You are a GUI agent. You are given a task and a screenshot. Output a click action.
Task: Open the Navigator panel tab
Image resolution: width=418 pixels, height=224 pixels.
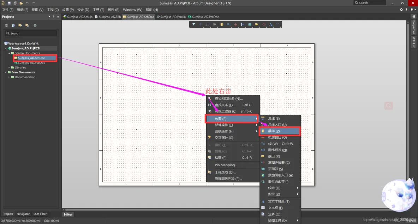tap(23, 214)
